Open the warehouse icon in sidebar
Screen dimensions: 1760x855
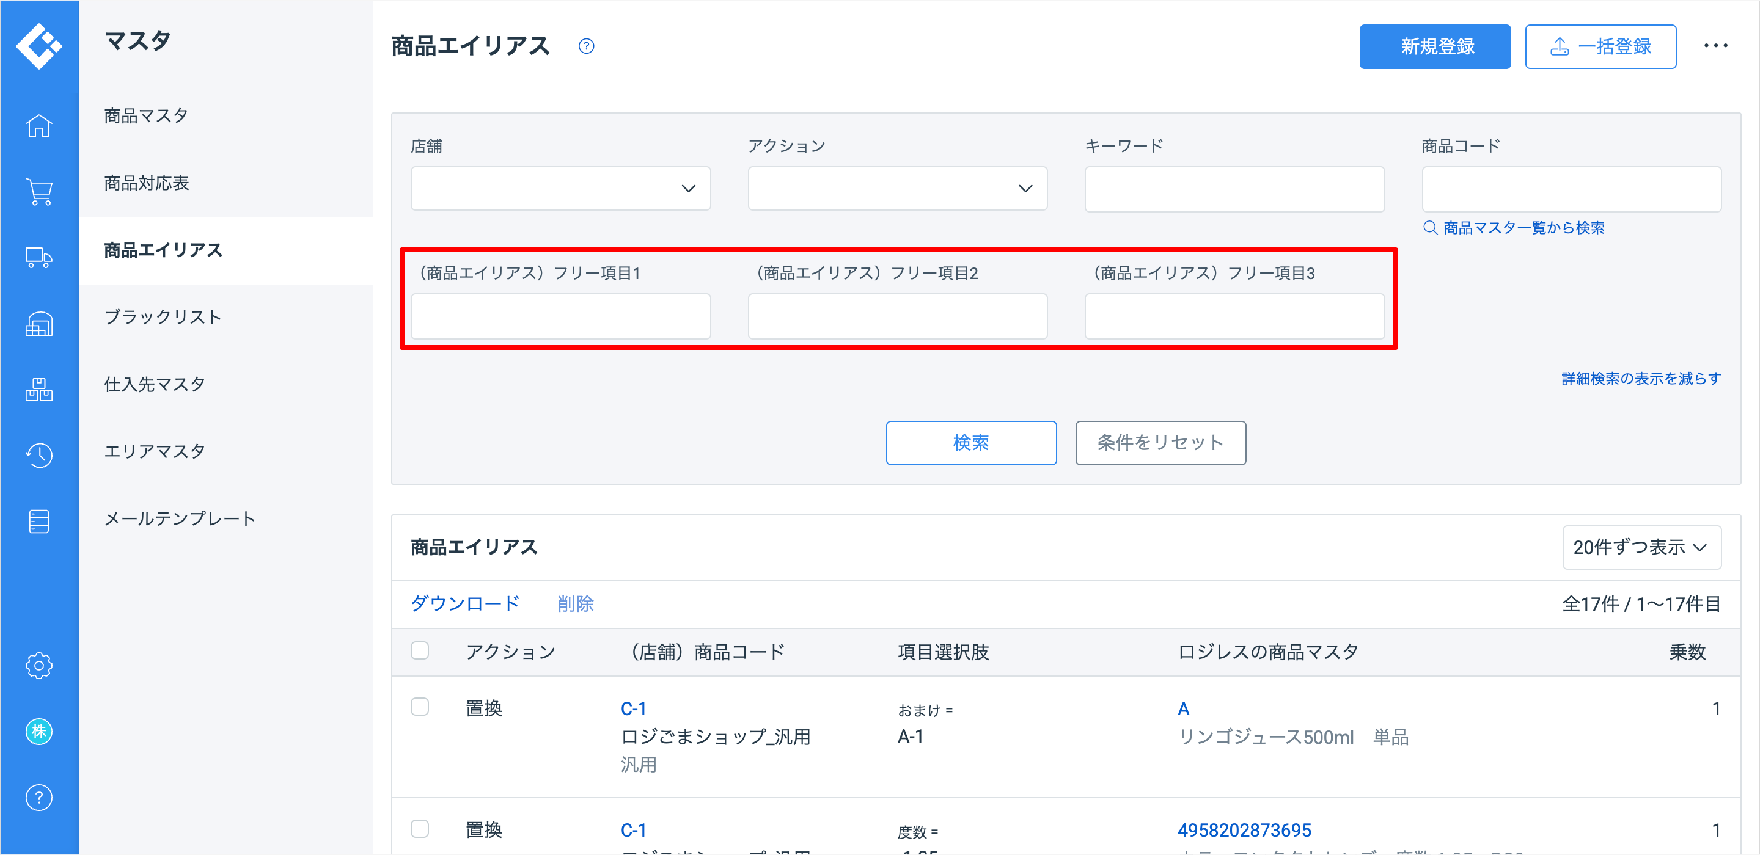pyautogui.click(x=39, y=324)
